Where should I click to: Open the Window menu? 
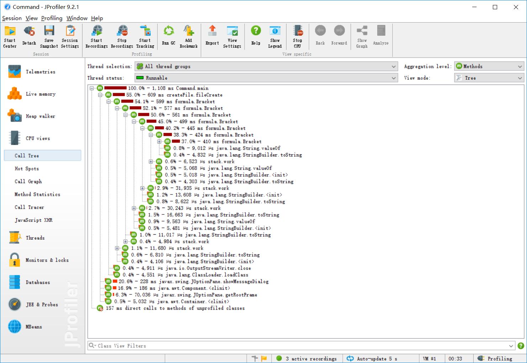pyautogui.click(x=77, y=18)
